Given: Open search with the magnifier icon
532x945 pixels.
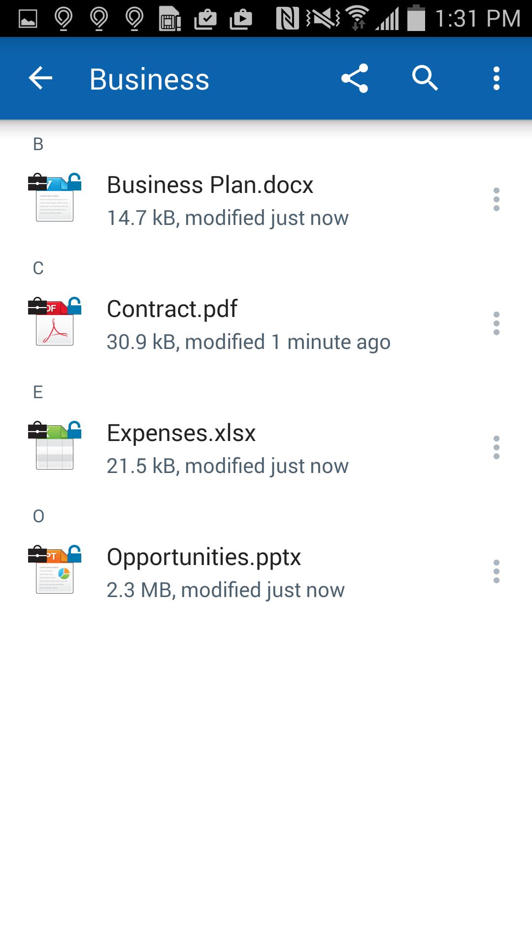Looking at the screenshot, I should coord(425,79).
